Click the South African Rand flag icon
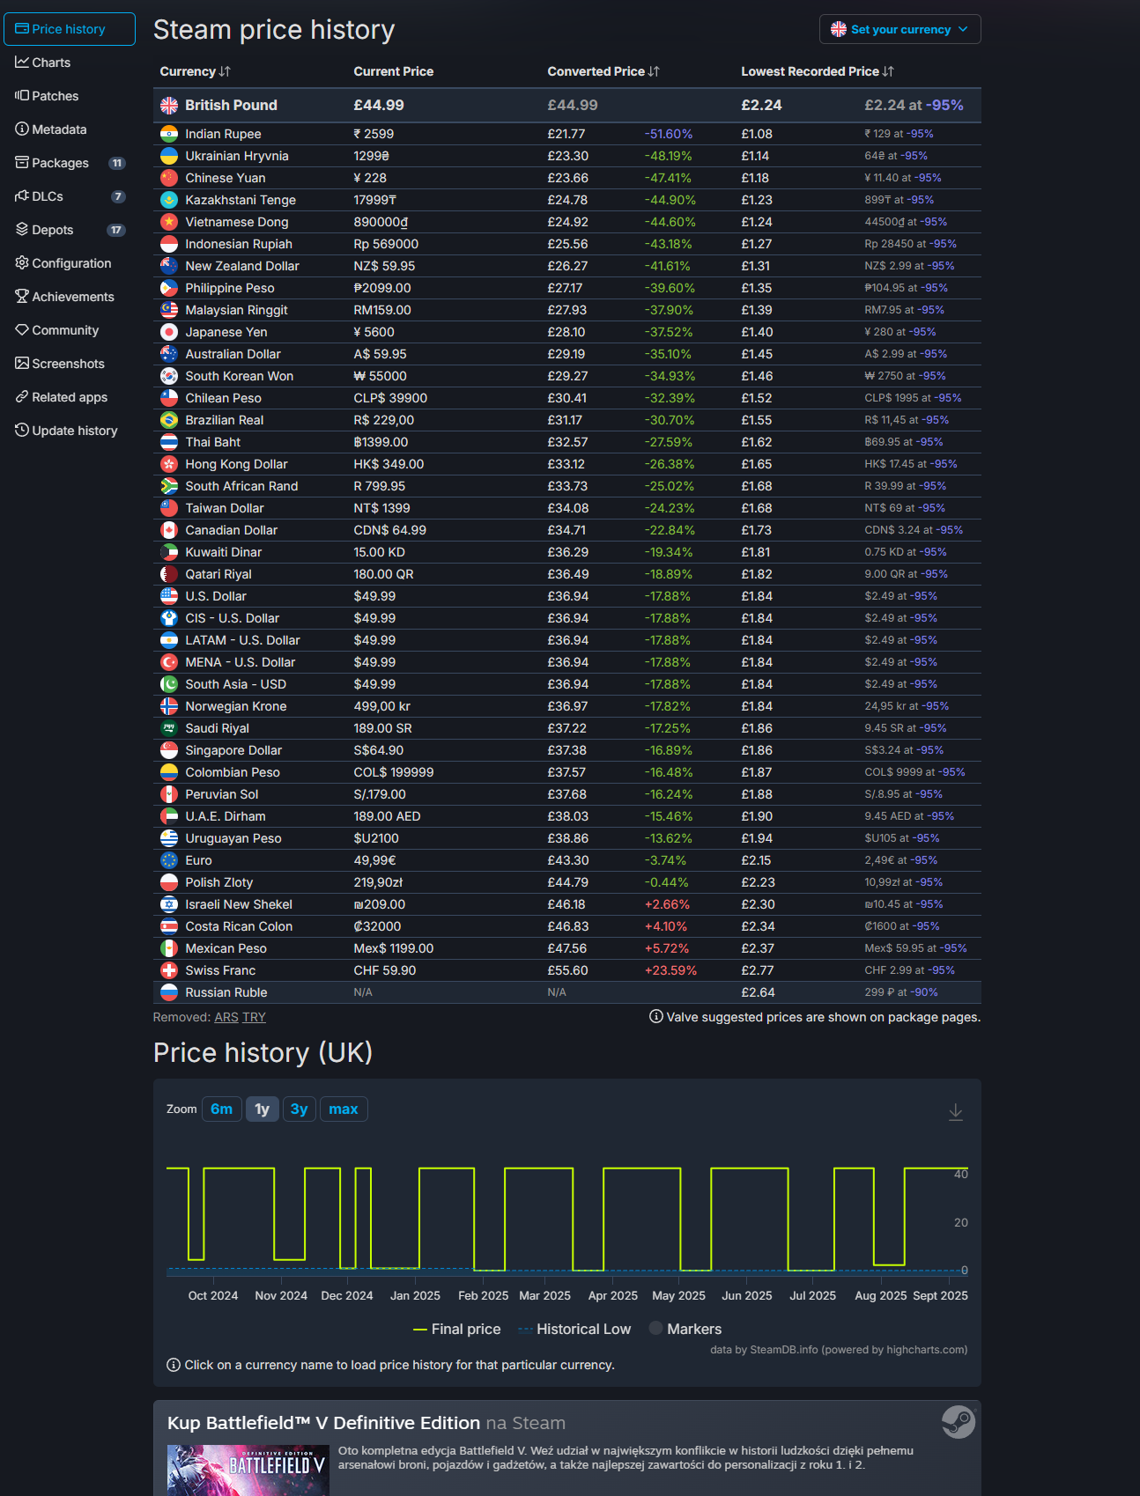This screenshot has width=1140, height=1496. coord(169,486)
